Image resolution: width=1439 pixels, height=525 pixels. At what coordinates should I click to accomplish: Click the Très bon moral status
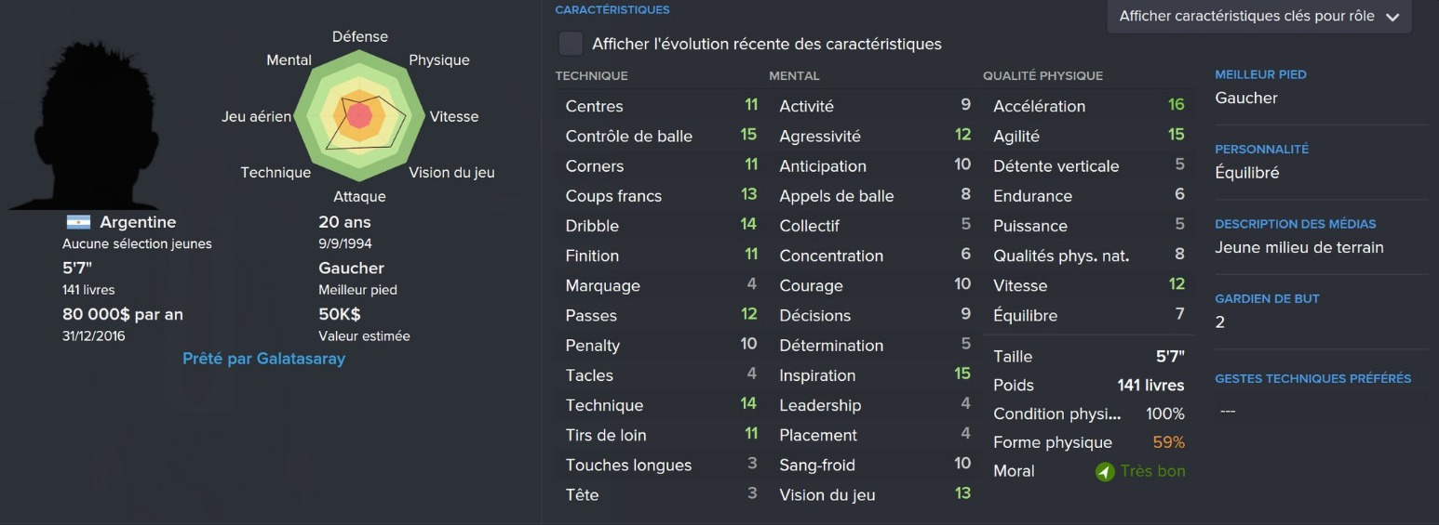pyautogui.click(x=1152, y=472)
